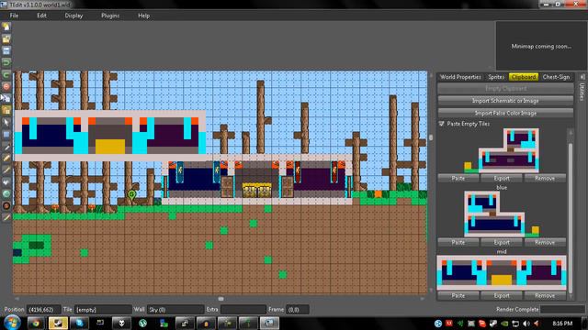588x330 pixels.
Task: Switch to the Sprites tab
Action: pyautogui.click(x=496, y=77)
